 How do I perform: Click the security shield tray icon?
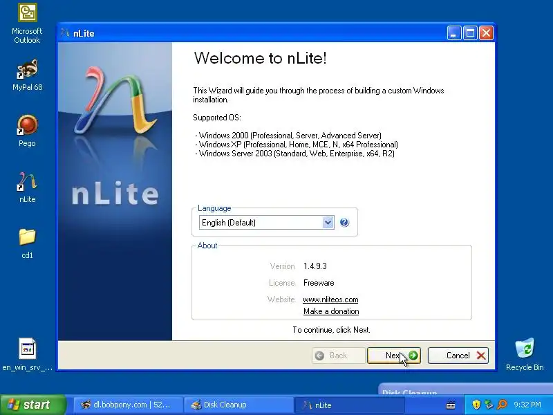point(476,405)
